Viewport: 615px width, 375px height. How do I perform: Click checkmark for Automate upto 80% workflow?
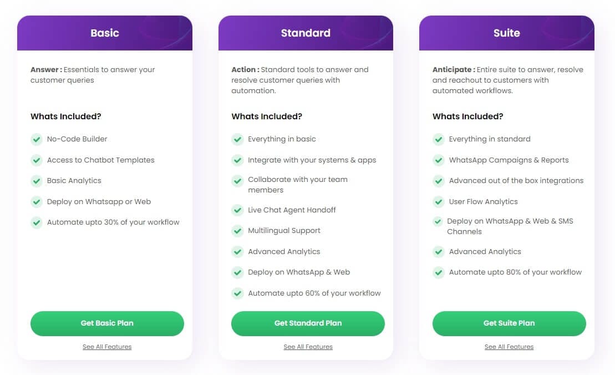(438, 272)
